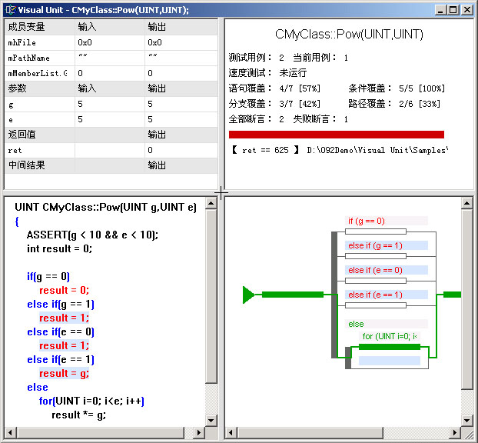
Task: Select the 'else if (g == 1)' diagram node
Action: tap(387, 245)
